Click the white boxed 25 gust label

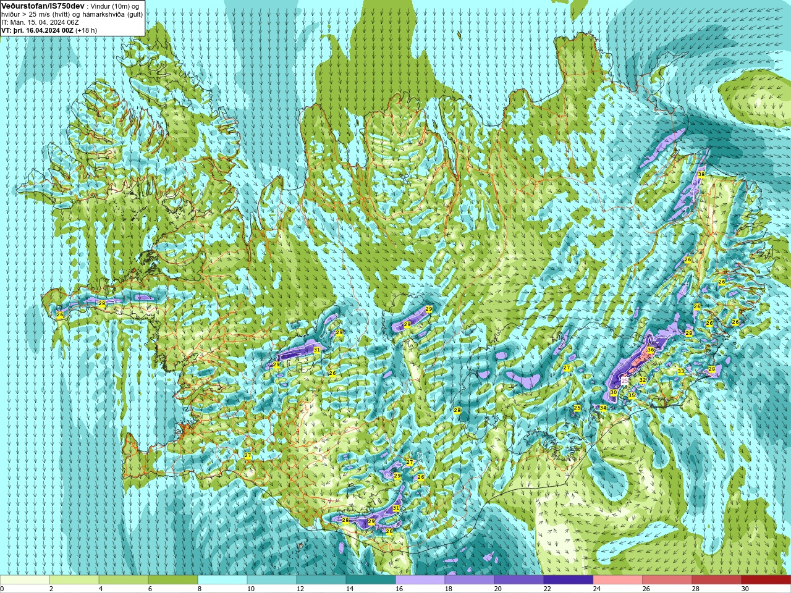[x=625, y=381]
